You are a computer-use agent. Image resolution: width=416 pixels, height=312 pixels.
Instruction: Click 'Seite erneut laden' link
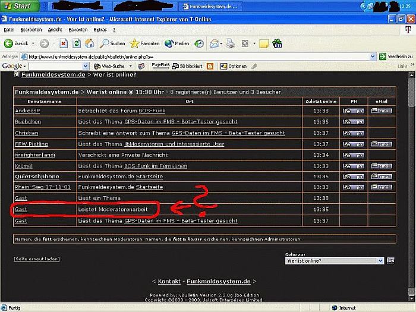coord(36,259)
